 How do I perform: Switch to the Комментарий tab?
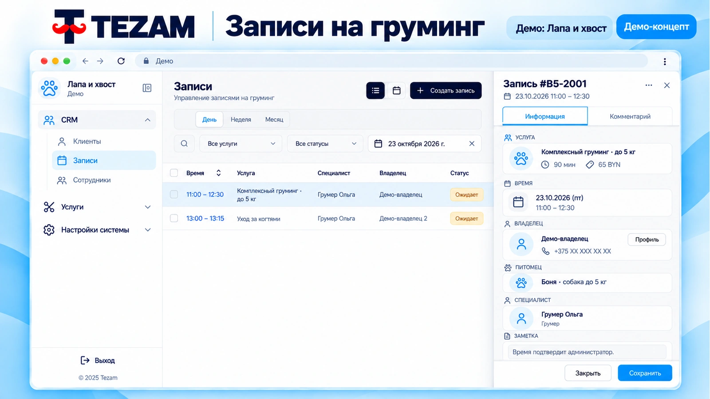(x=630, y=116)
